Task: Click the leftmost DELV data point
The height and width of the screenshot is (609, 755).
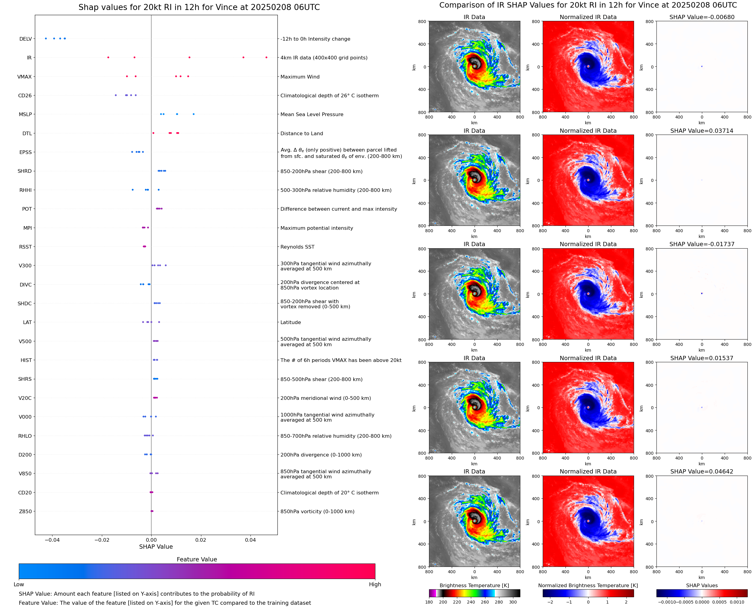Action: tap(46, 38)
